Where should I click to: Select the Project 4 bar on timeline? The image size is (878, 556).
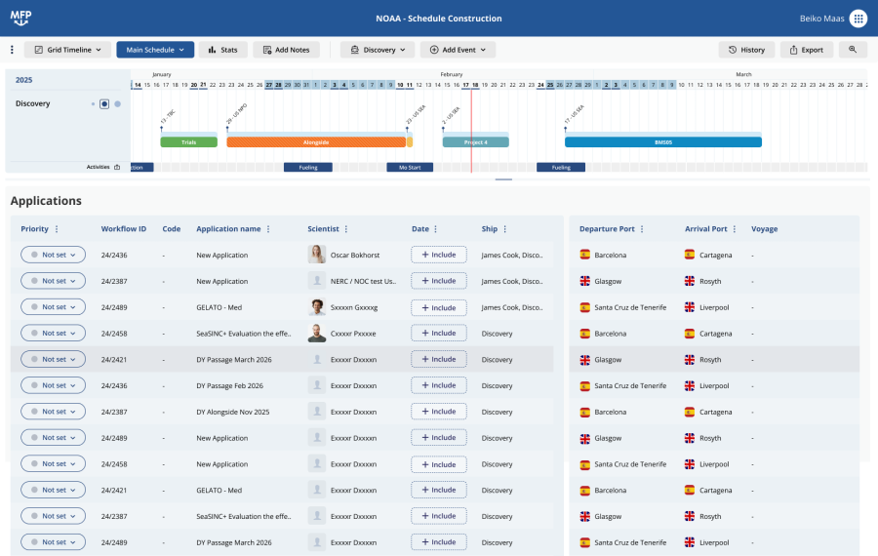(x=475, y=142)
